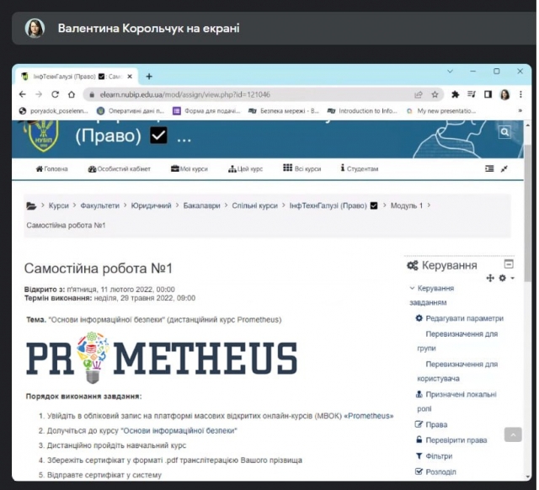Open Безпека мережі bookmark

[x=284, y=111]
